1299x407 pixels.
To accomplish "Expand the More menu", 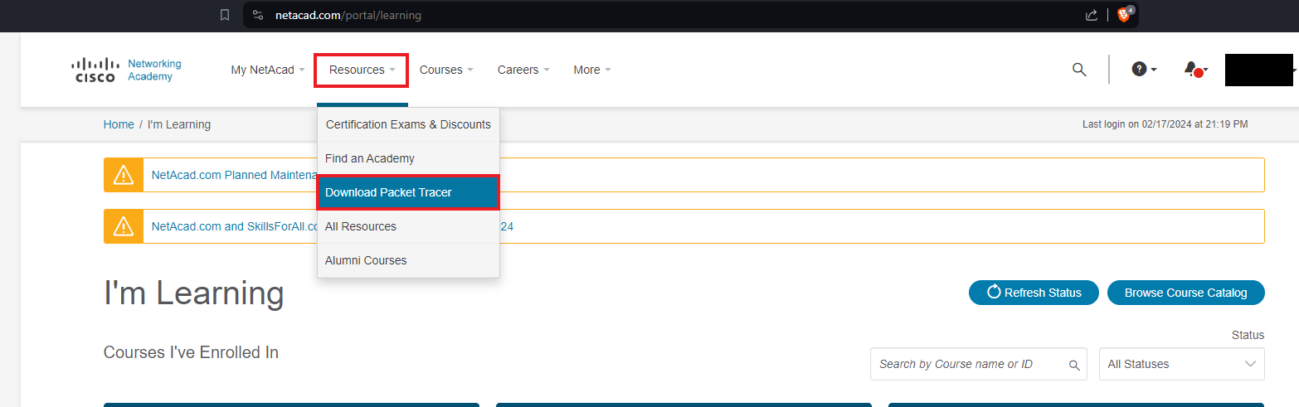I will (592, 70).
